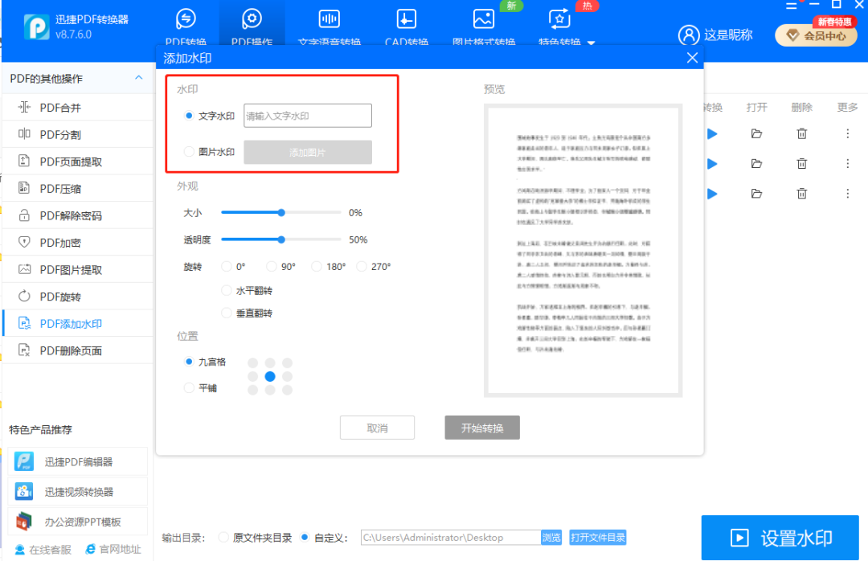Image resolution: width=868 pixels, height=561 pixels.
Task: Click the 设置水印 button
Action: [780, 538]
